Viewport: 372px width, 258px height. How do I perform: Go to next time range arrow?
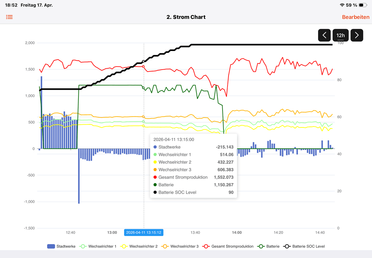coord(357,35)
